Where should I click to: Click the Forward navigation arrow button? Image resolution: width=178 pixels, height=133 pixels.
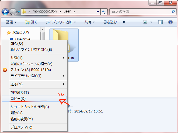(13, 12)
